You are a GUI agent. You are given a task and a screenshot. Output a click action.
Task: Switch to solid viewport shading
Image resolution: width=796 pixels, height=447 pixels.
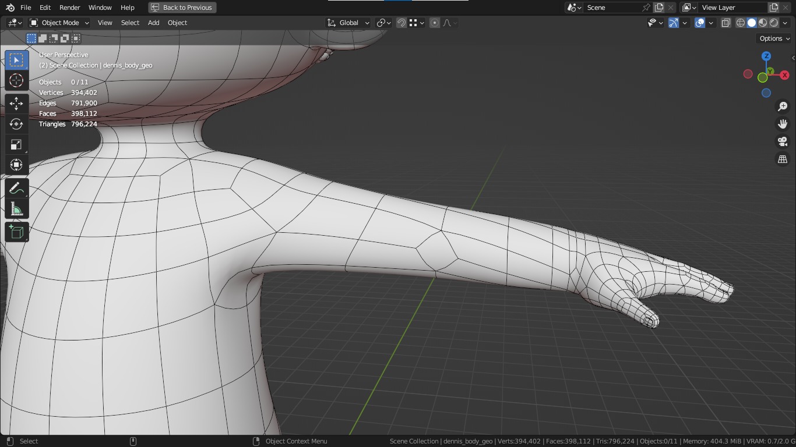pos(752,23)
